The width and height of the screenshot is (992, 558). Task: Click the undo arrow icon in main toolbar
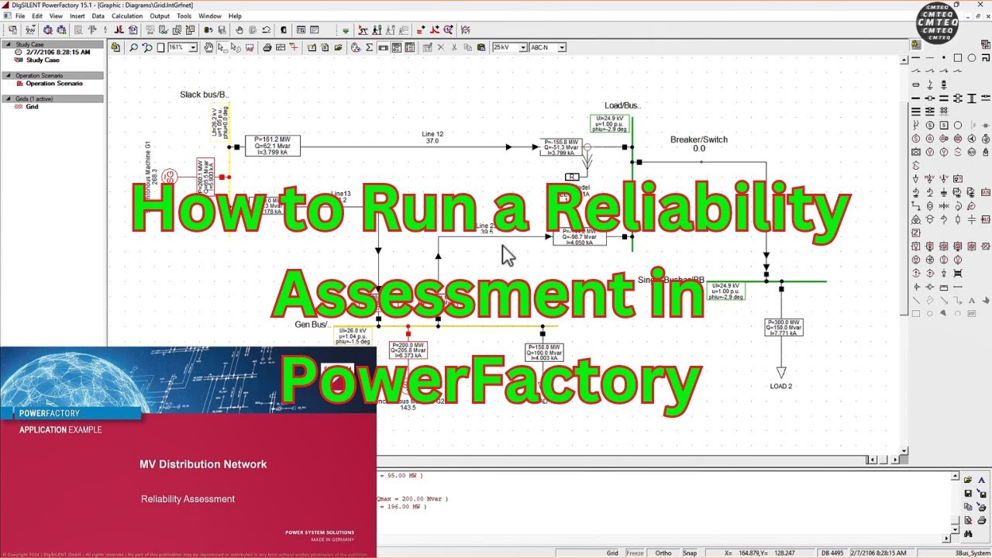point(266,30)
